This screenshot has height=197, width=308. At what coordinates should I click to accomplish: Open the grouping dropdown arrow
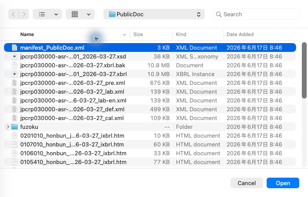coord(88,15)
